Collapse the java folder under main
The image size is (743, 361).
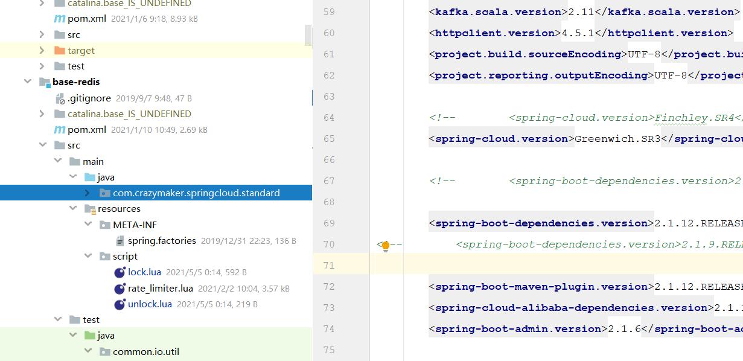click(x=72, y=177)
